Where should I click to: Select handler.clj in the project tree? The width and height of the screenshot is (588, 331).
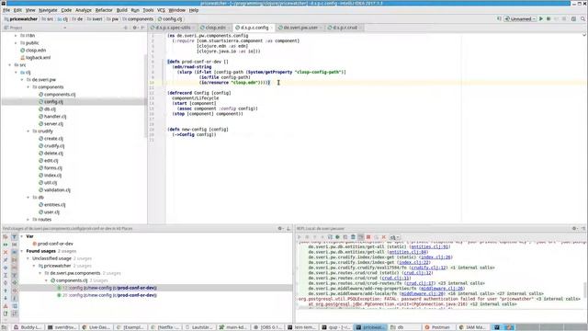[55, 117]
